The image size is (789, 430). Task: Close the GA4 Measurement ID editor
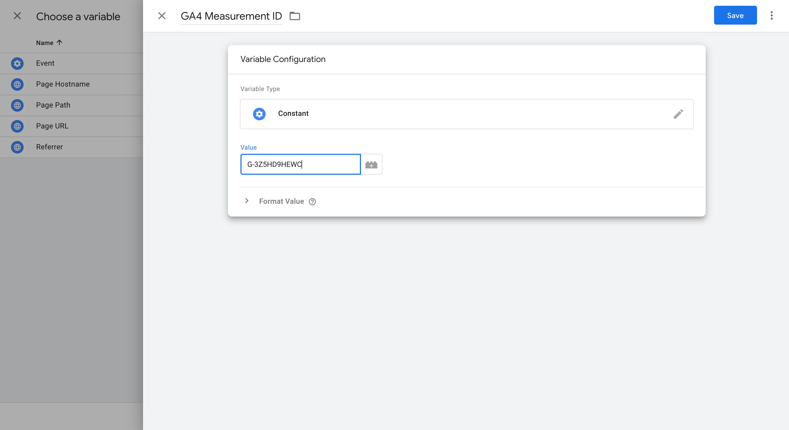(162, 16)
